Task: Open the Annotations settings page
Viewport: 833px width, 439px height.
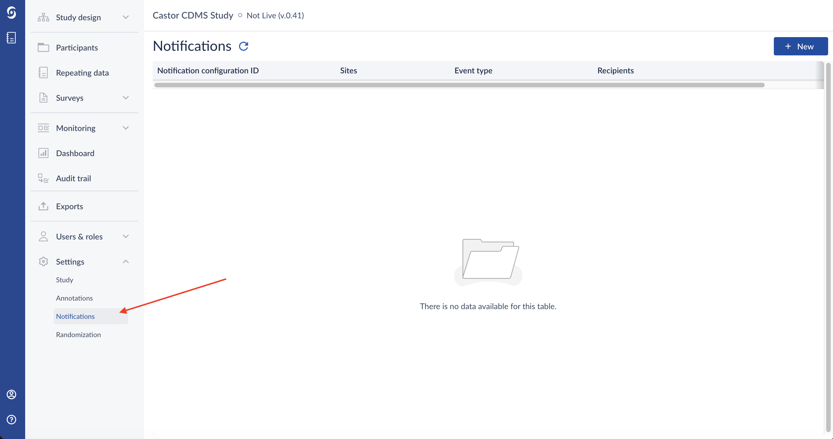Action: coord(74,298)
